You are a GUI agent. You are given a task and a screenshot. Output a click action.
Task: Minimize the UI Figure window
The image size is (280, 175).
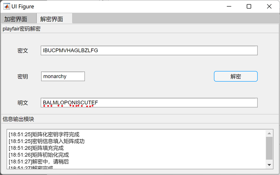click(x=229, y=6)
